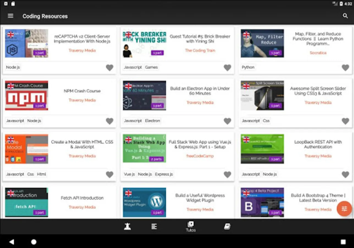Favorite the NPM Crash Course heart

point(109,121)
